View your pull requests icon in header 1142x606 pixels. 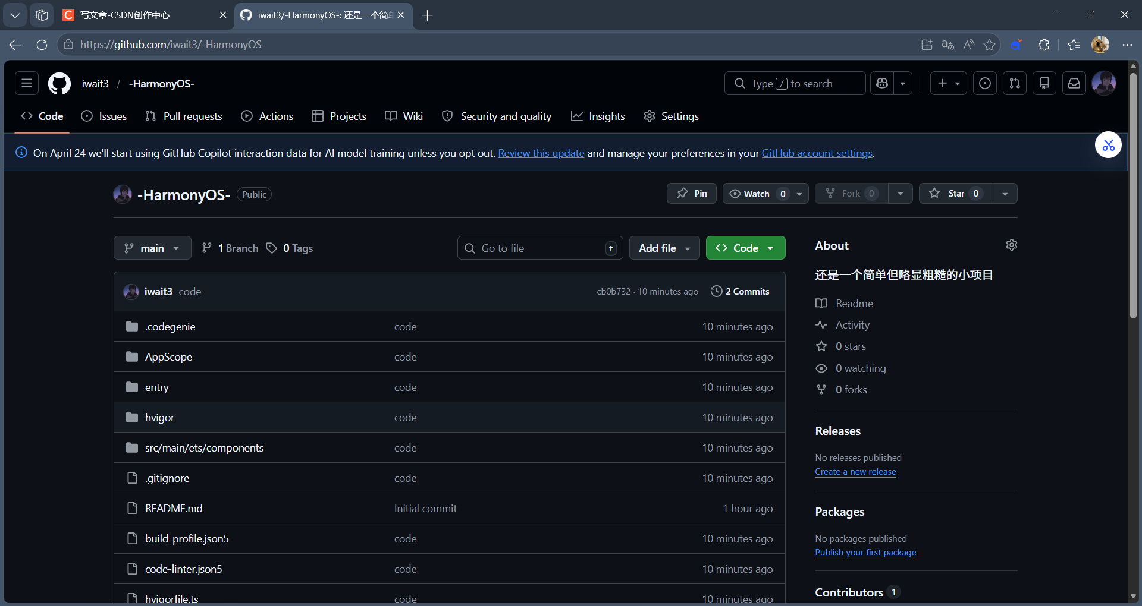[x=1015, y=83]
